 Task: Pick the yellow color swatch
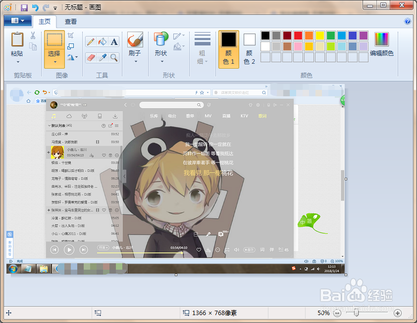point(319,36)
